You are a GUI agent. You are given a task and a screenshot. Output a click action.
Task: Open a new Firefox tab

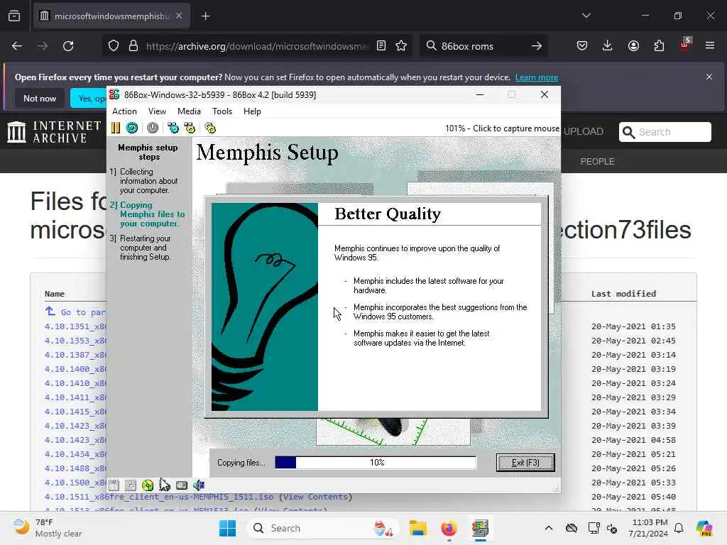coord(205,16)
